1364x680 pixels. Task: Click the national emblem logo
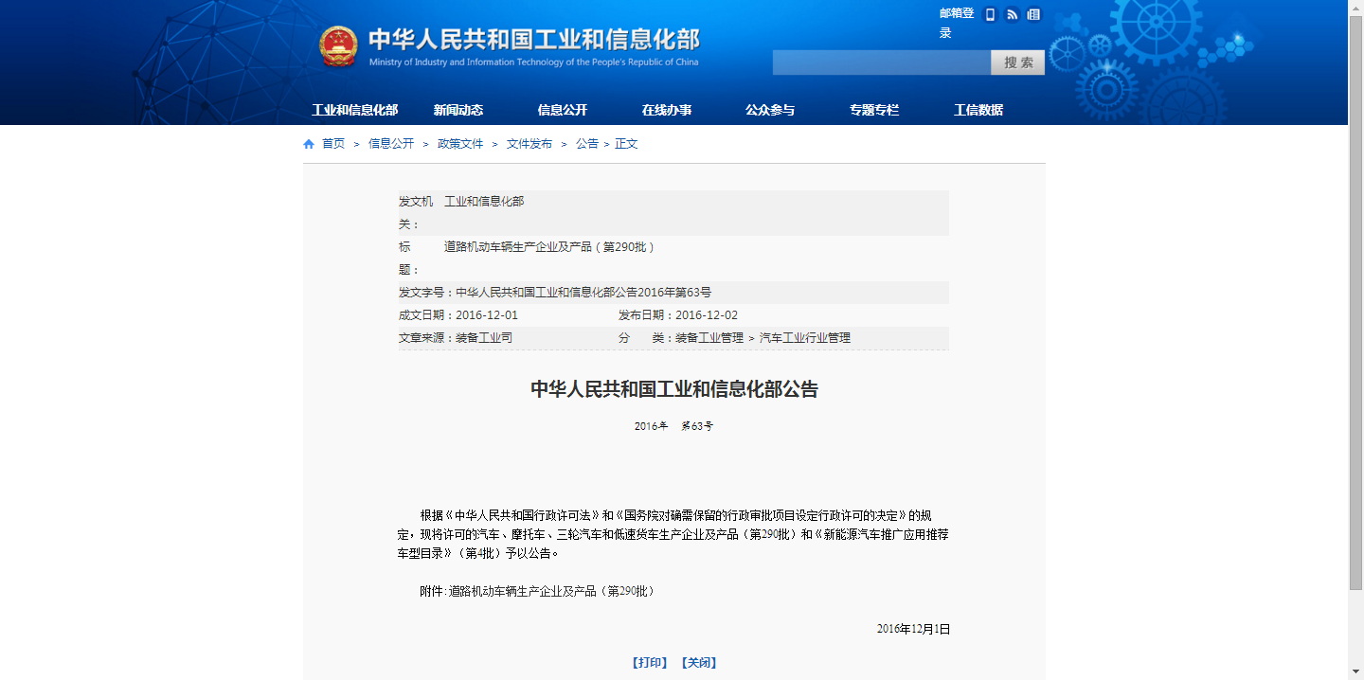point(338,47)
